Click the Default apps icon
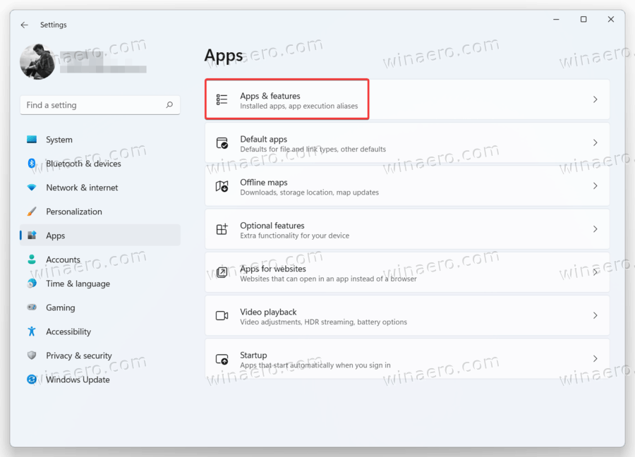Viewport: 635px width, 457px height. 222,143
